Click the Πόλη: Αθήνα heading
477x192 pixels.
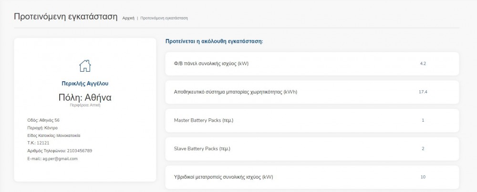pos(85,97)
